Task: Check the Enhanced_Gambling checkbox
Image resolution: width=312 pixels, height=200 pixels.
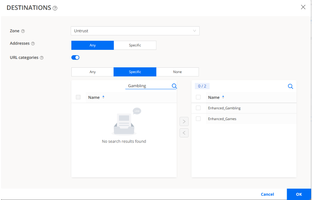Action: coord(198,108)
